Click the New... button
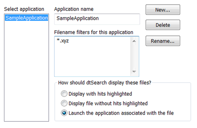The height and width of the screenshot is (128, 197). point(163,10)
